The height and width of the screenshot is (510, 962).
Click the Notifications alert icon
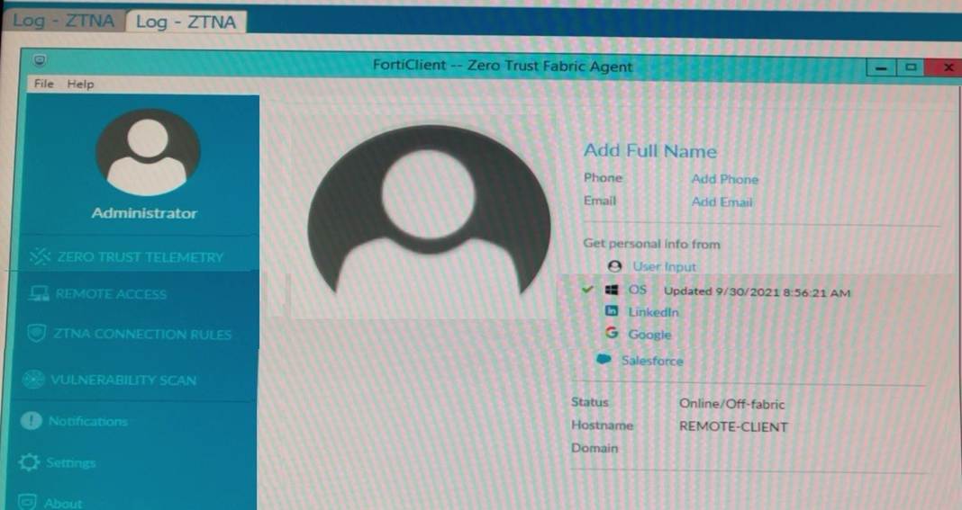(32, 421)
